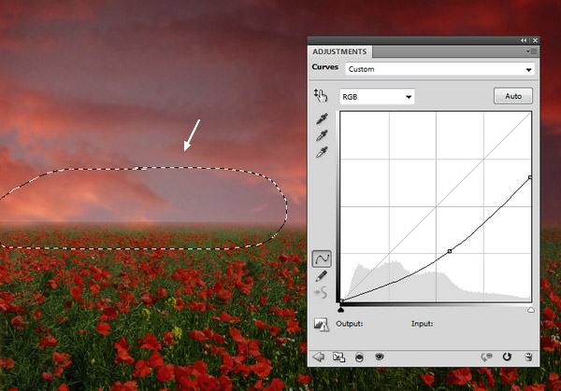Click the smooth curve values icon
This screenshot has height=391, width=561.
[322, 293]
